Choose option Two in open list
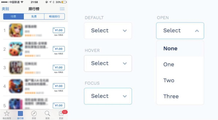This screenshot has height=120, width=218. coord(169,80)
